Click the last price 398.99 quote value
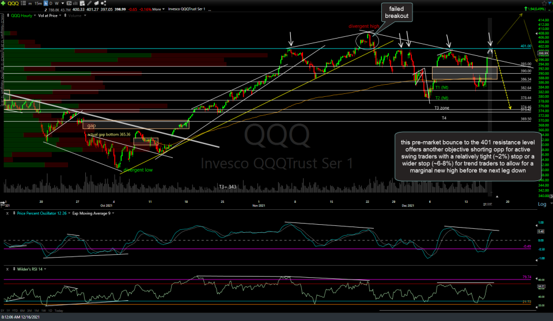This screenshot has height=321, width=553. click(x=120, y=9)
